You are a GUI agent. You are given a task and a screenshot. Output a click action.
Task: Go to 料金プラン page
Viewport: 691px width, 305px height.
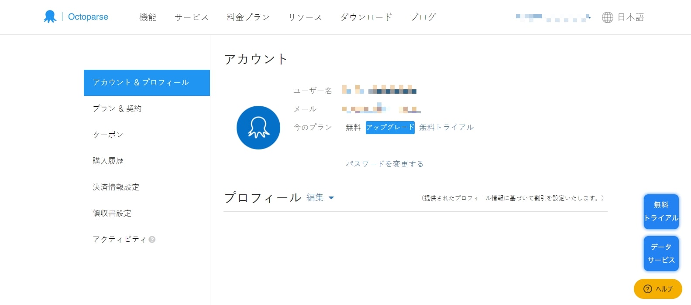coord(248,17)
